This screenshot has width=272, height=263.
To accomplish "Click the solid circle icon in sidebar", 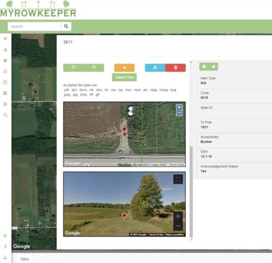I will [5, 60].
